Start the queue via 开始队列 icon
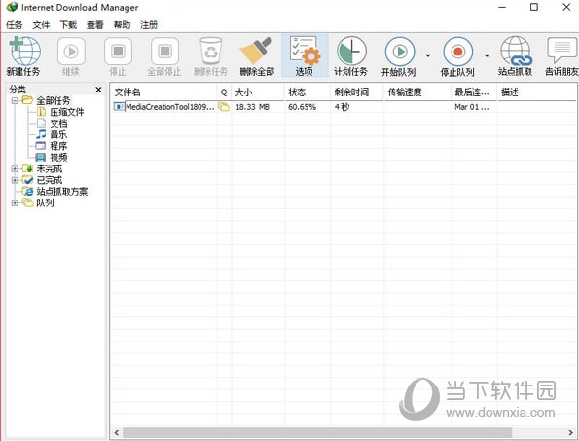 pos(400,52)
